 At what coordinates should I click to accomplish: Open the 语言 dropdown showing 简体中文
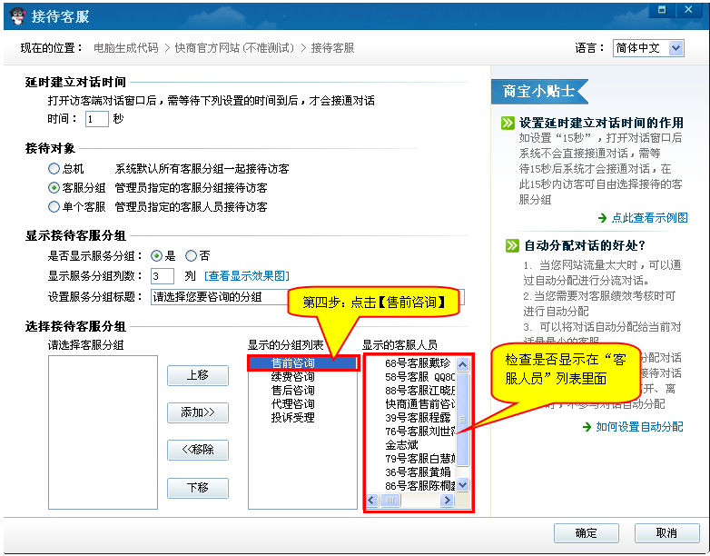(x=647, y=48)
